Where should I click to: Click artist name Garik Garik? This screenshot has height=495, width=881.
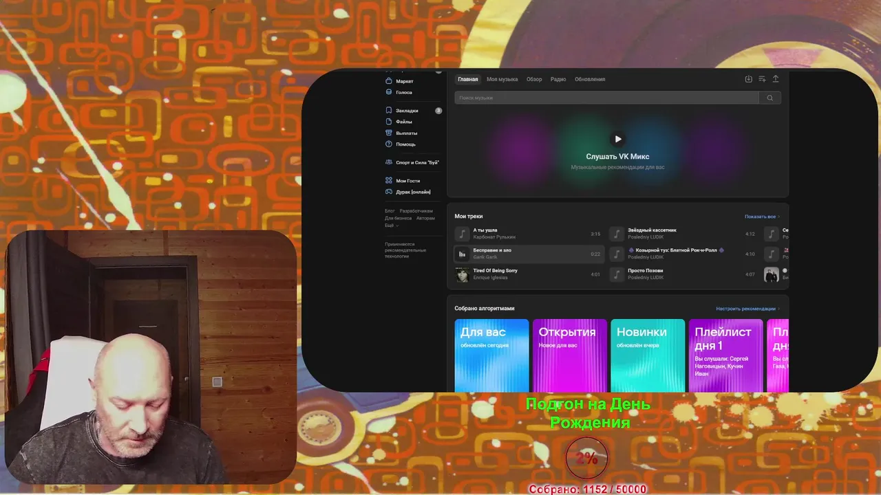(x=485, y=257)
